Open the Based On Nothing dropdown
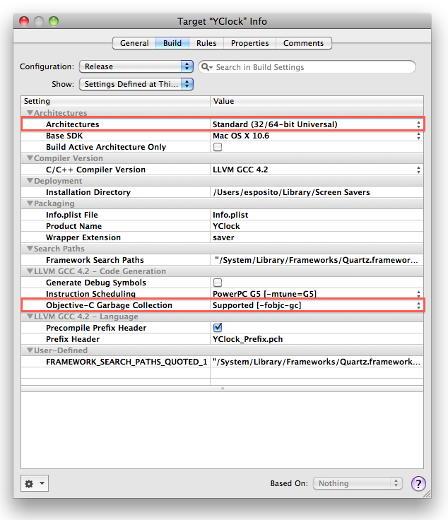Image resolution: width=448 pixels, height=520 pixels. coord(358,483)
